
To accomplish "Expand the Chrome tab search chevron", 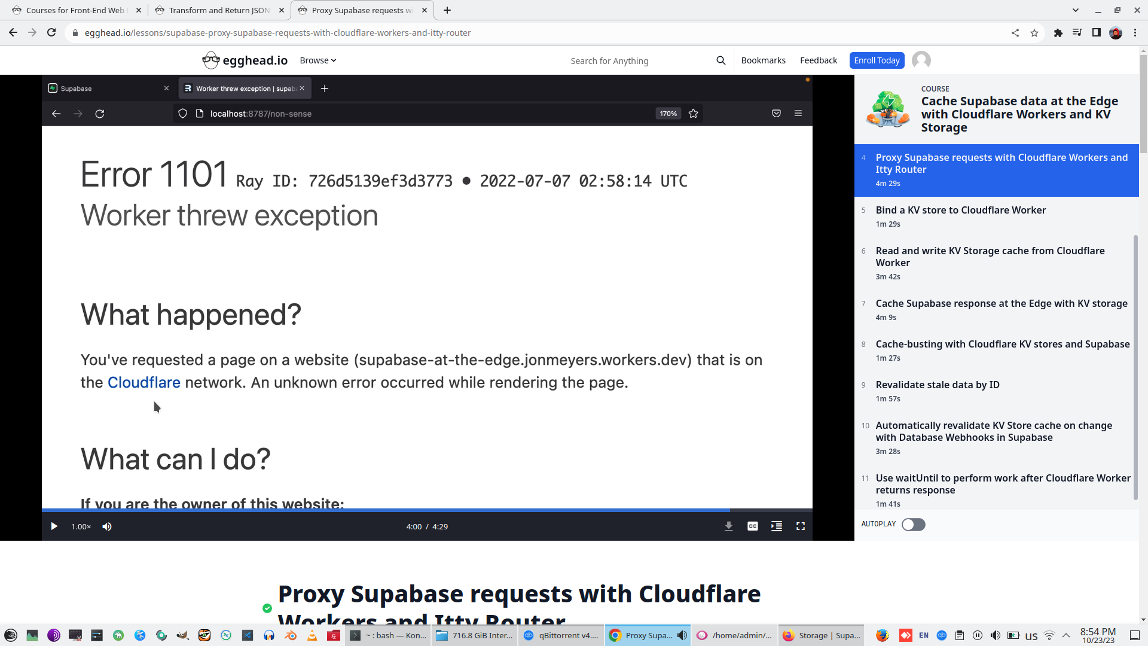I will 1076,10.
